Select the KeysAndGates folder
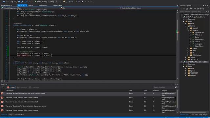This screenshot has width=210, height=118. pyautogui.click(x=199, y=33)
